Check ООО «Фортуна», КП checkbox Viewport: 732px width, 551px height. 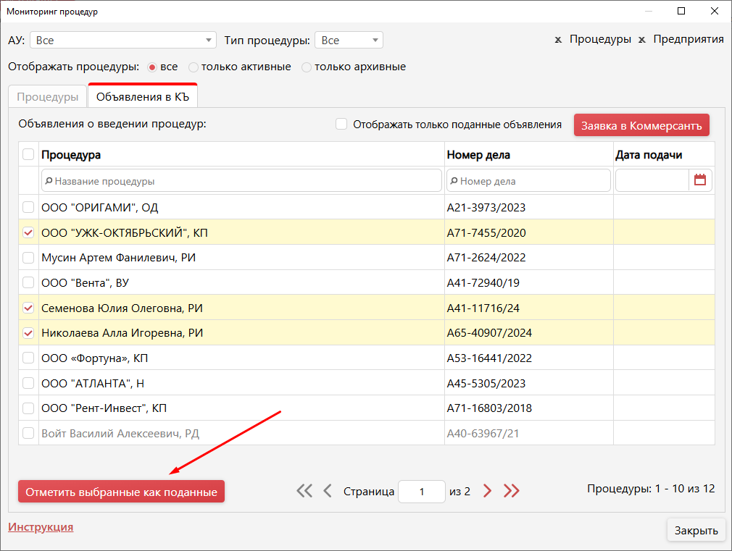pyautogui.click(x=28, y=358)
